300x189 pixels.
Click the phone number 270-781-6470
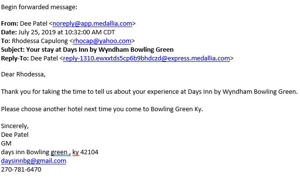[x=21, y=170]
